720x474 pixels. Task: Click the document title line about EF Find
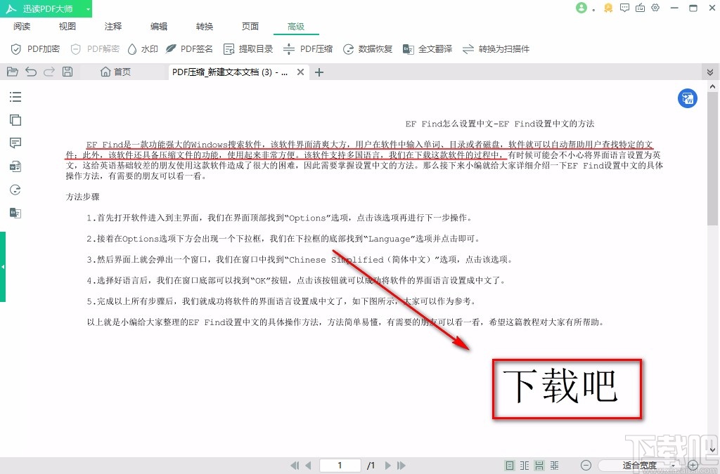(500, 124)
